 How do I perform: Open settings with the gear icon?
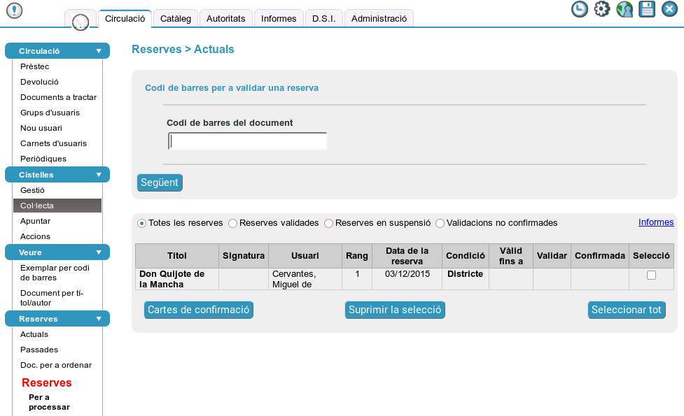601,9
